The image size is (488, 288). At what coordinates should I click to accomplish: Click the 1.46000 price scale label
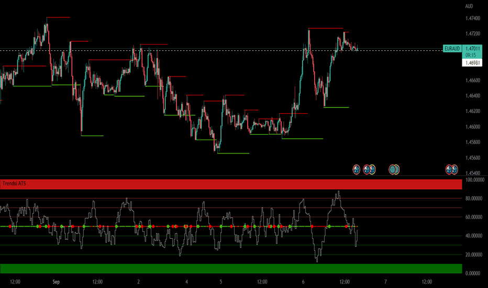[x=473, y=127]
